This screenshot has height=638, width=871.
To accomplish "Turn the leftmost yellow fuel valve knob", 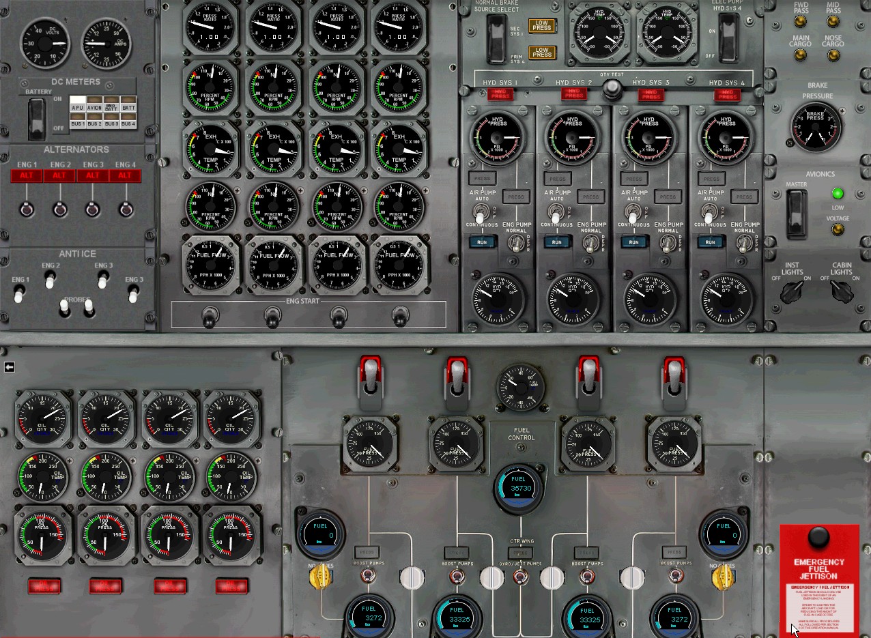I will click(319, 577).
